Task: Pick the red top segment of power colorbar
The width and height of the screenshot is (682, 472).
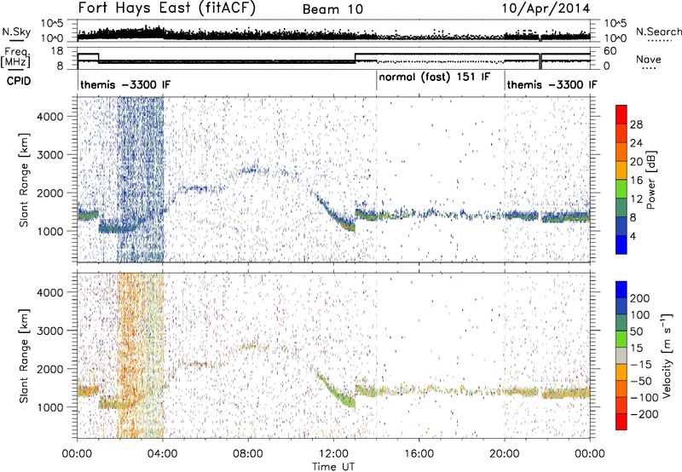Action: [621, 114]
